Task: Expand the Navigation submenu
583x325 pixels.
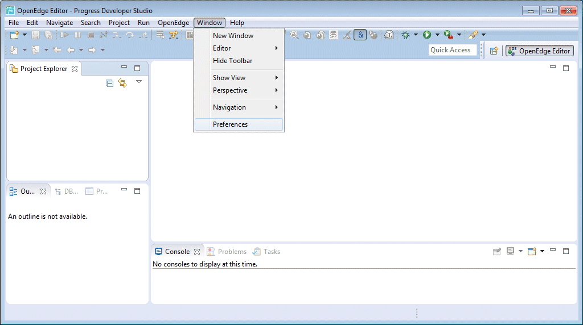Action: click(239, 107)
